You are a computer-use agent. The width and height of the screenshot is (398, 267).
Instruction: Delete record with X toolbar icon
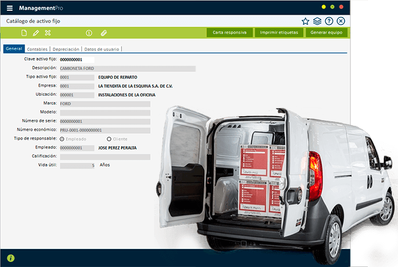[x=48, y=33]
